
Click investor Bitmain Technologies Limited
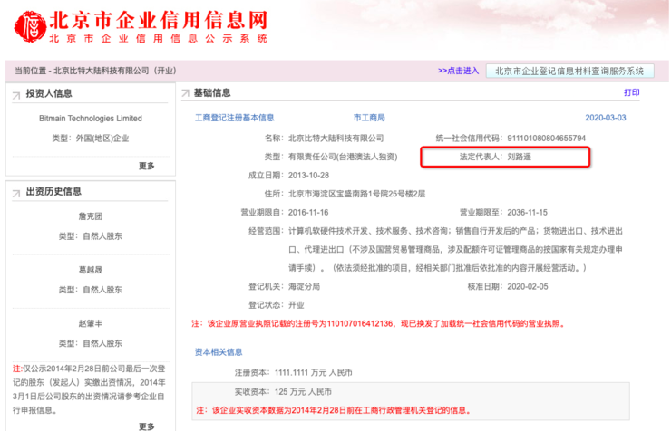(x=91, y=119)
